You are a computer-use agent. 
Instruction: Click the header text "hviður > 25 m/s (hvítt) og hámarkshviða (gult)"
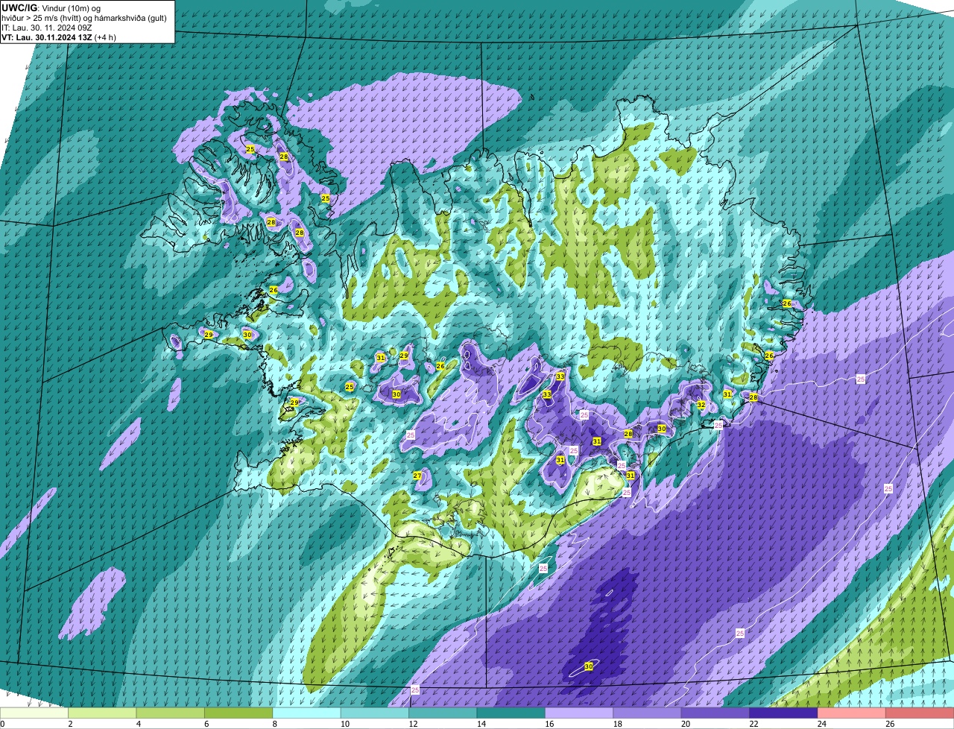tap(85, 17)
